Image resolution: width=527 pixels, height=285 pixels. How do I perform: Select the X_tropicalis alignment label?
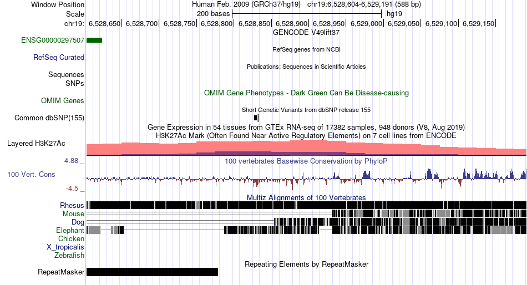(x=65, y=247)
